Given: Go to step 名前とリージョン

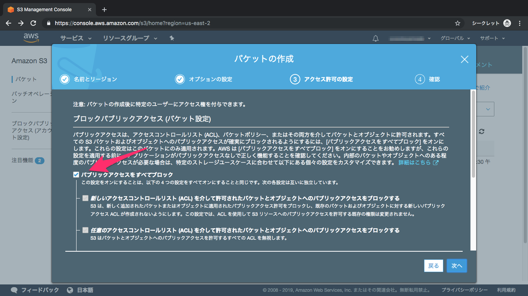Looking at the screenshot, I should tap(95, 79).
